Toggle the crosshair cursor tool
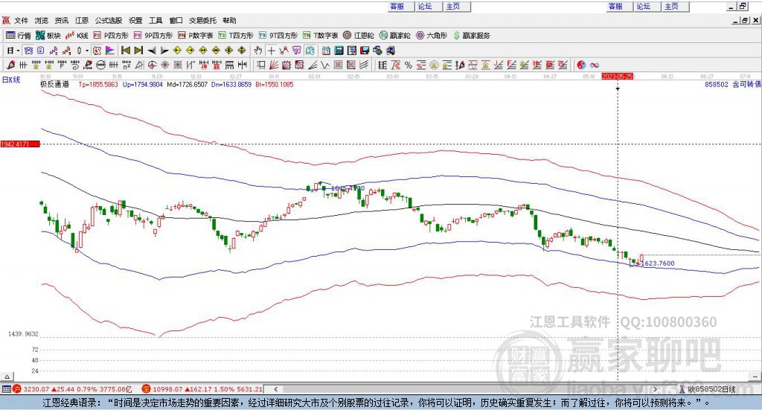This screenshot has width=762, height=410. point(271,51)
